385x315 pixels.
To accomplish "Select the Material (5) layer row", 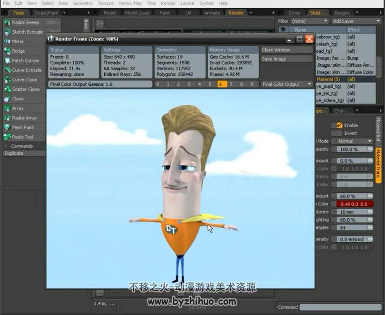I will point(346,79).
